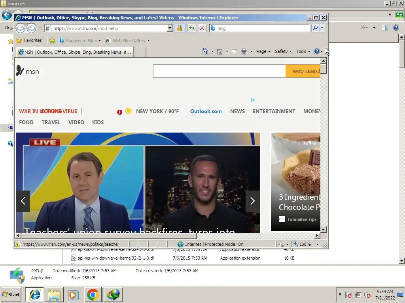The height and width of the screenshot is (303, 405).
Task: Open the ENTERTAINMENT link
Action: (x=274, y=111)
